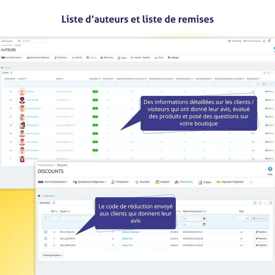This screenshot has height=275, width=275.
Task: Tick checkbox for code REV_M7SIJUNF
Action: [46, 232]
